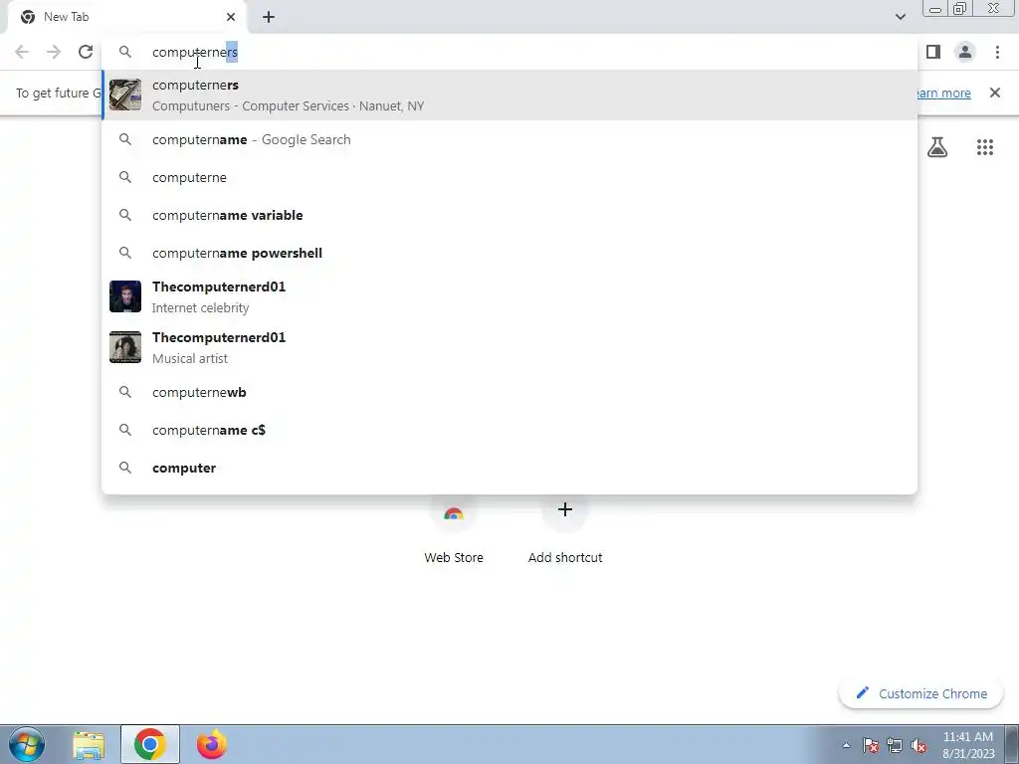Choose the computername variable suggestion
This screenshot has width=1019, height=764.
coord(509,215)
